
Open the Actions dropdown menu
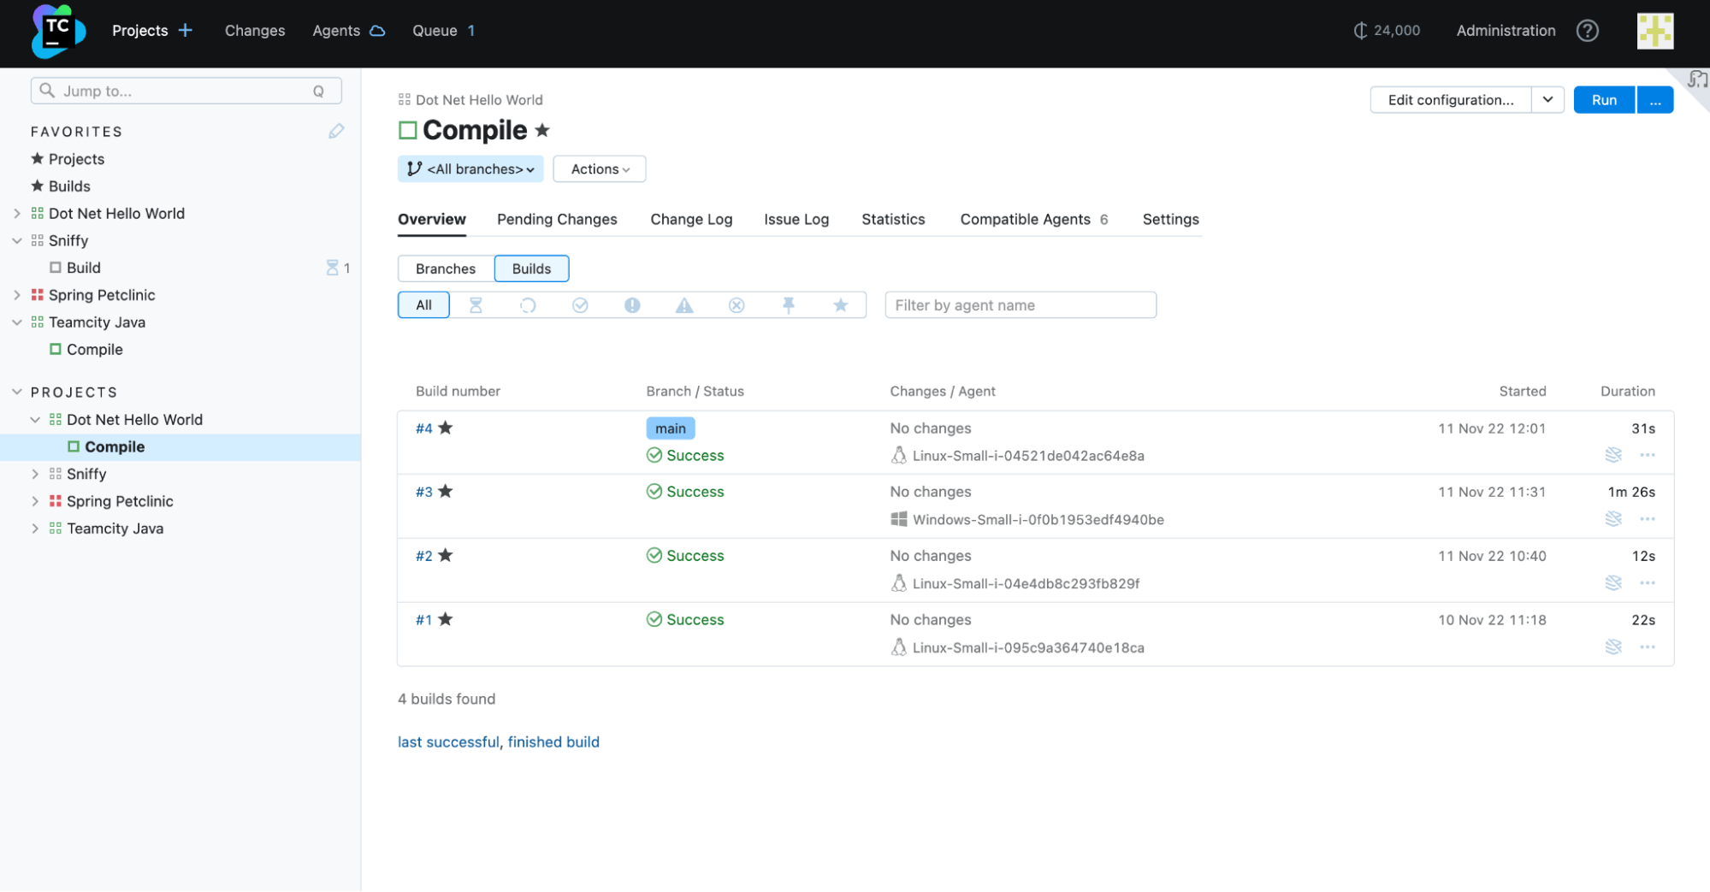coord(600,169)
